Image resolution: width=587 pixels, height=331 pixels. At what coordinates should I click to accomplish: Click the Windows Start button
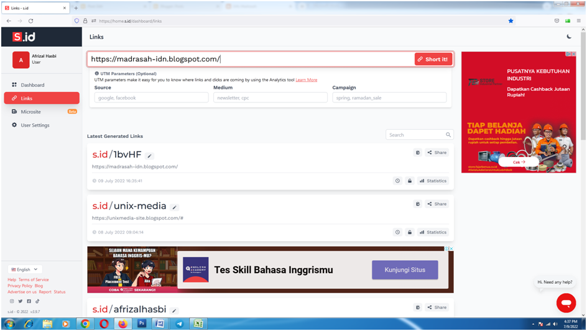[x=9, y=324]
